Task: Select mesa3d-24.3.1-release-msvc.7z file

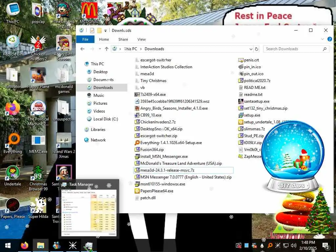Action: [x=183, y=170]
